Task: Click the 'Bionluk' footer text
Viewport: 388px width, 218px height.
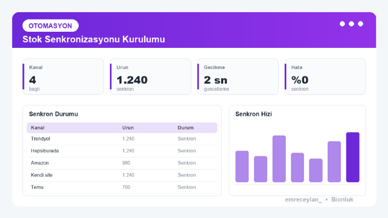Action: 342,199
